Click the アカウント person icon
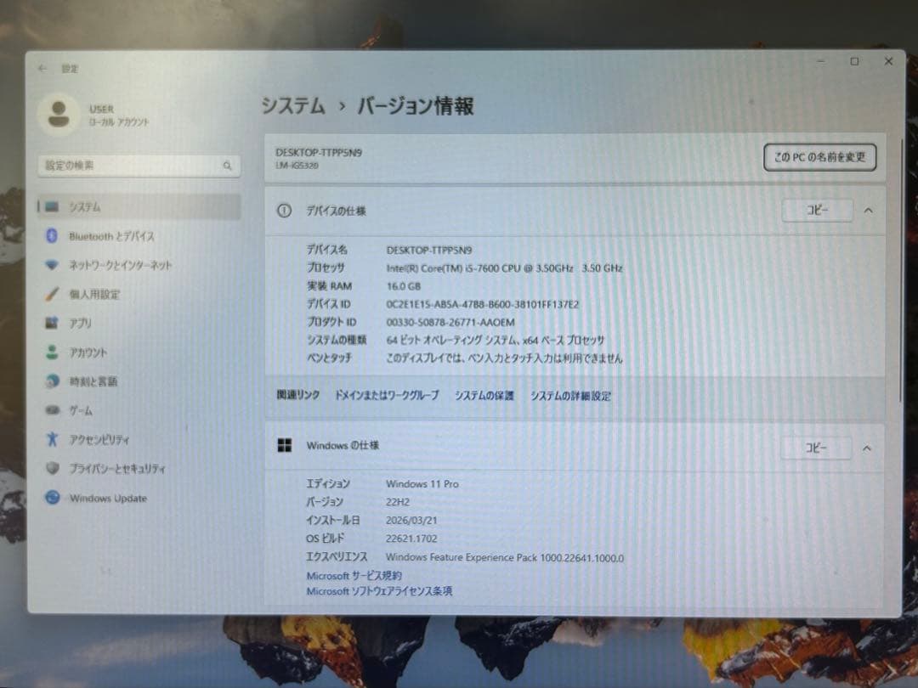 coord(52,352)
